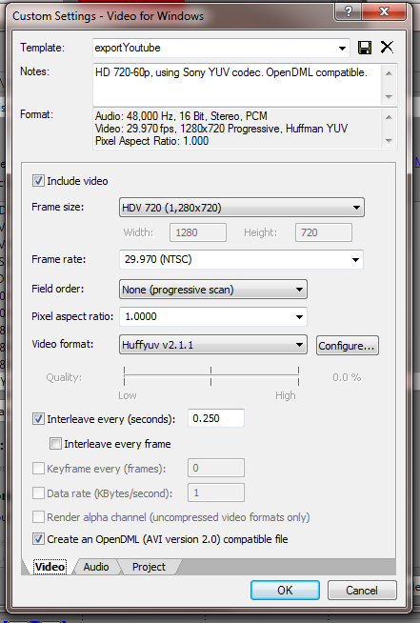The width and height of the screenshot is (420, 623).
Task: Toggle Render alpha channel checkbox
Action: click(38, 517)
